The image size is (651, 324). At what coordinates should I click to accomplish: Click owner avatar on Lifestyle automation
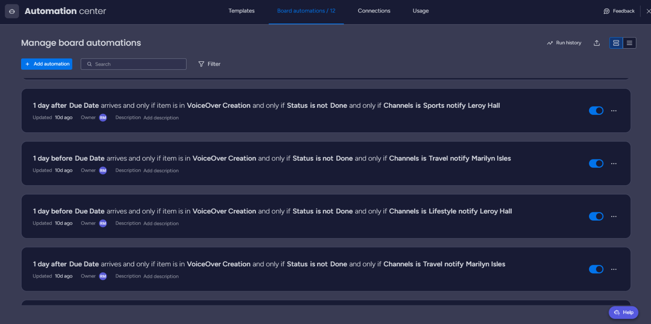[x=103, y=223]
